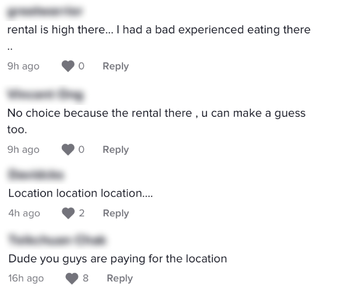Reply to the 'rental is high there' comment
The height and width of the screenshot is (307, 360).
[x=116, y=66]
